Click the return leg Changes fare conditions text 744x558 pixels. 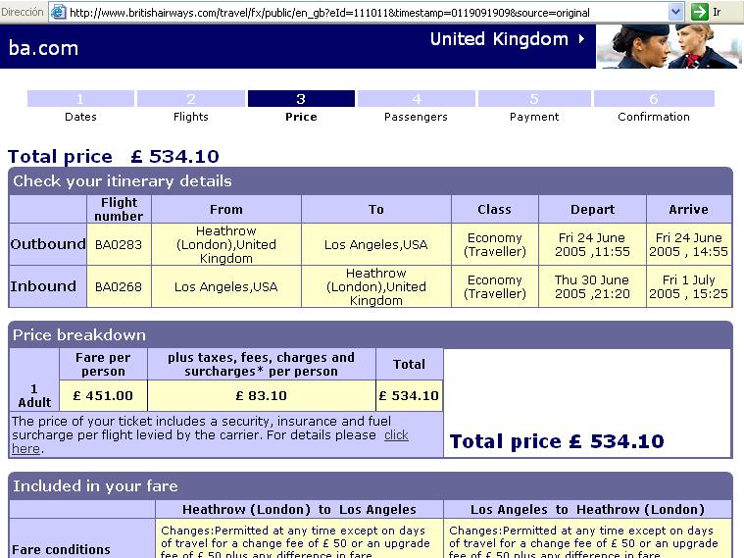point(583,541)
